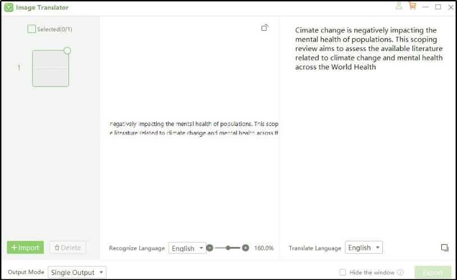Select image thumbnail 1 in the list
Viewport: 457px width, 280px height.
pyautogui.click(x=51, y=69)
